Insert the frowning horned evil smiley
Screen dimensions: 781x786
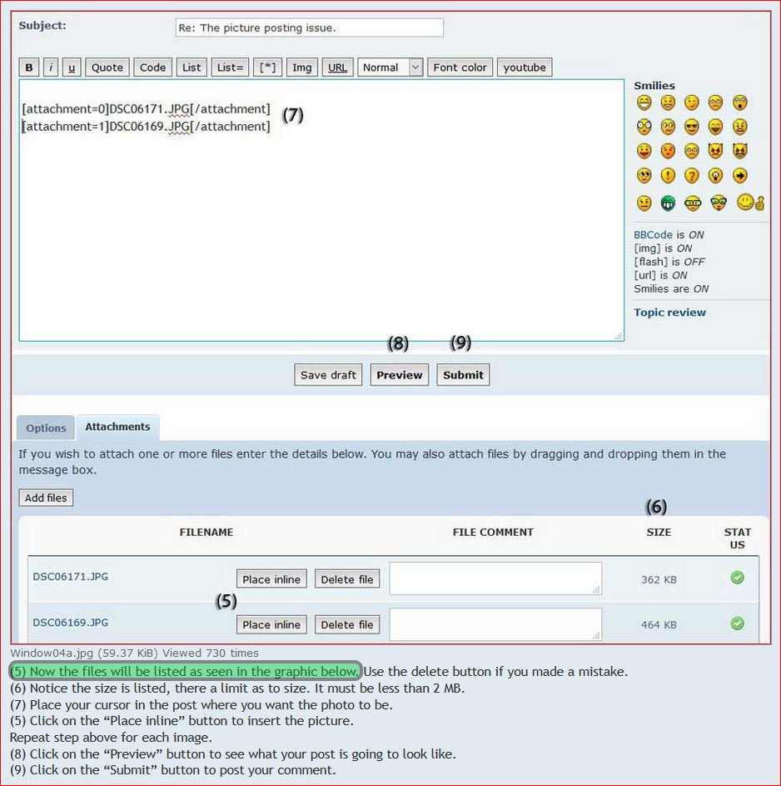(715, 150)
